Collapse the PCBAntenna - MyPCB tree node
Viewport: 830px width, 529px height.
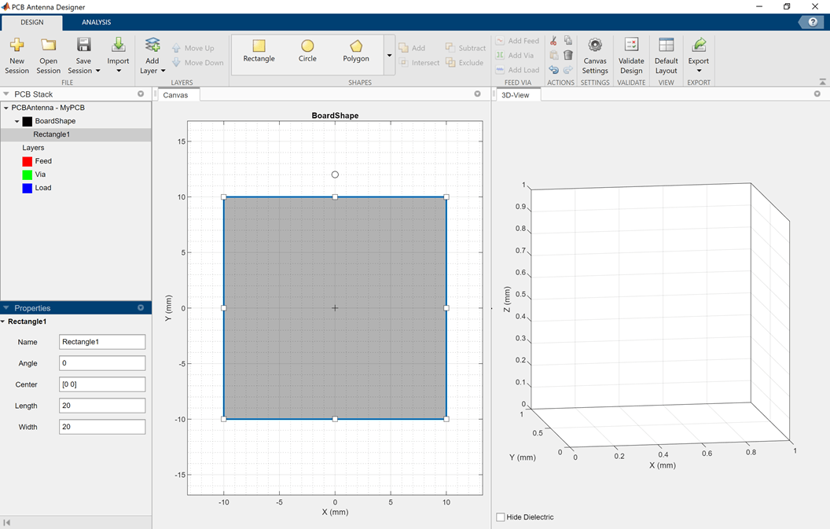(x=6, y=108)
